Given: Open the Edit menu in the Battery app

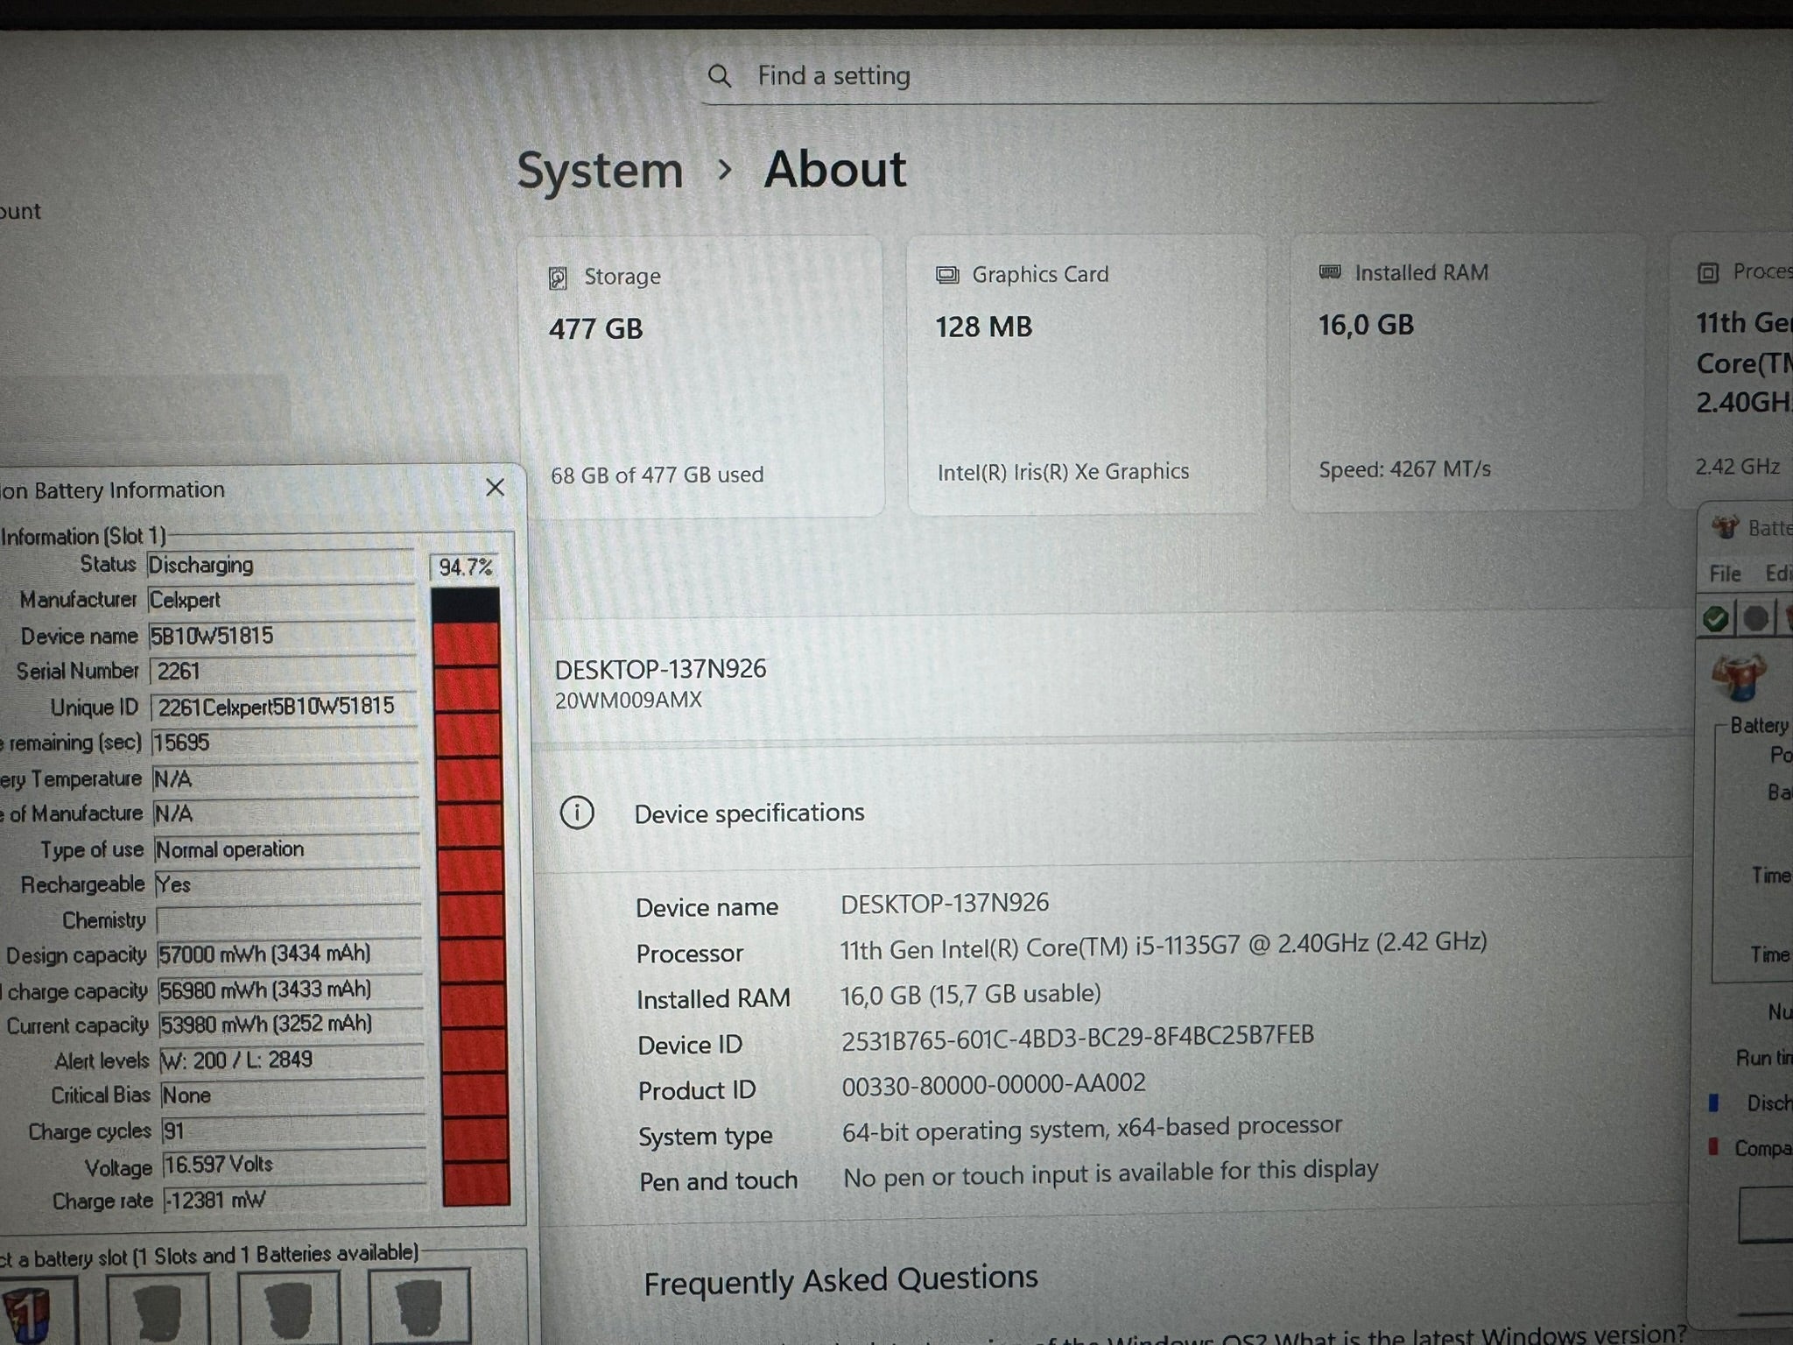Looking at the screenshot, I should point(1779,574).
